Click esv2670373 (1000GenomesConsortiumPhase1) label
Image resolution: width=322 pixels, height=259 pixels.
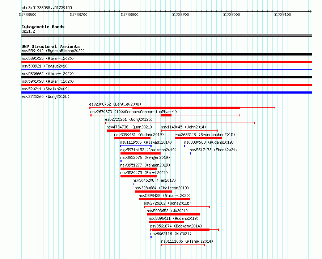click(x=134, y=112)
